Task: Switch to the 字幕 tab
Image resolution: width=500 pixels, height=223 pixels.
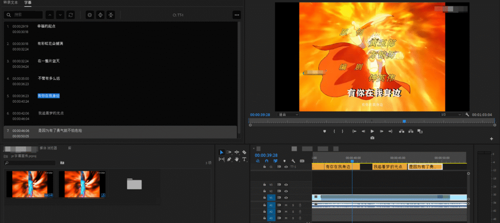Action: coord(28,3)
